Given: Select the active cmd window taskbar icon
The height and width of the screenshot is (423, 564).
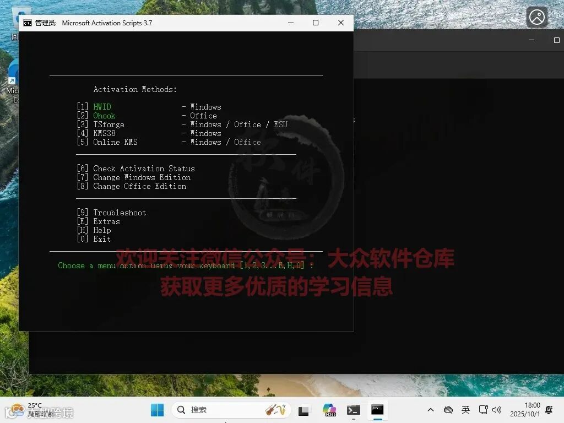Looking at the screenshot, I should click(377, 410).
